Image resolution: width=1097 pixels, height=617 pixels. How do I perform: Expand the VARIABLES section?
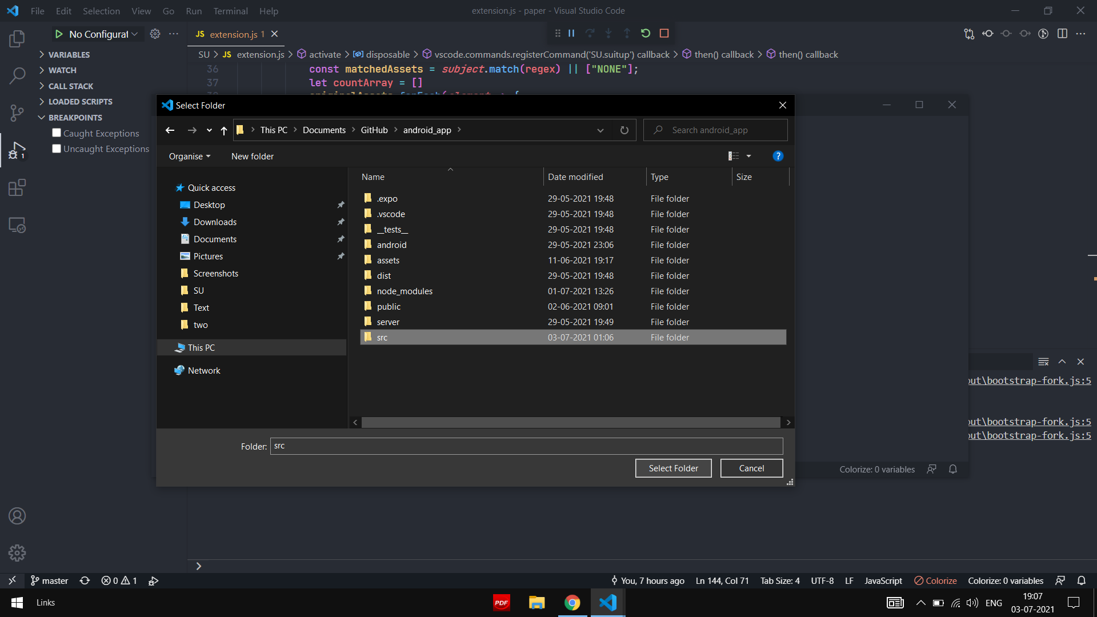(x=69, y=55)
